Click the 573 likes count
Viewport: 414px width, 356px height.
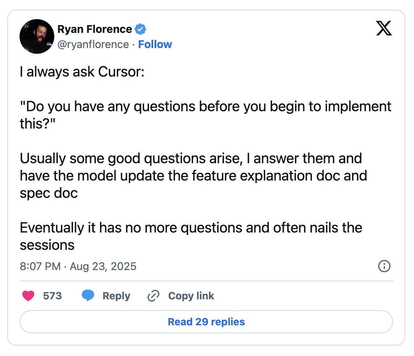(x=52, y=296)
